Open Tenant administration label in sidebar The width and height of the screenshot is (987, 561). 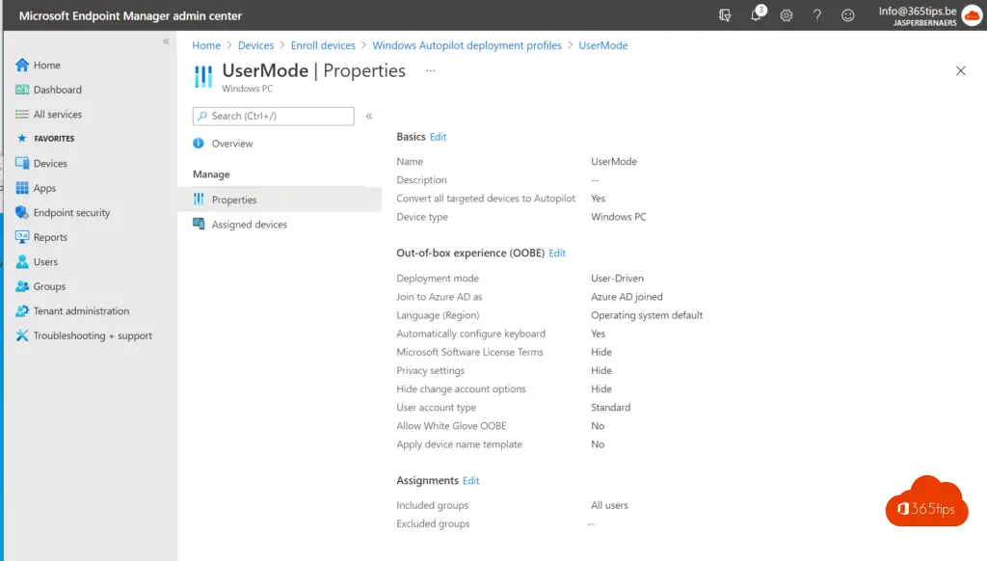[x=81, y=311]
